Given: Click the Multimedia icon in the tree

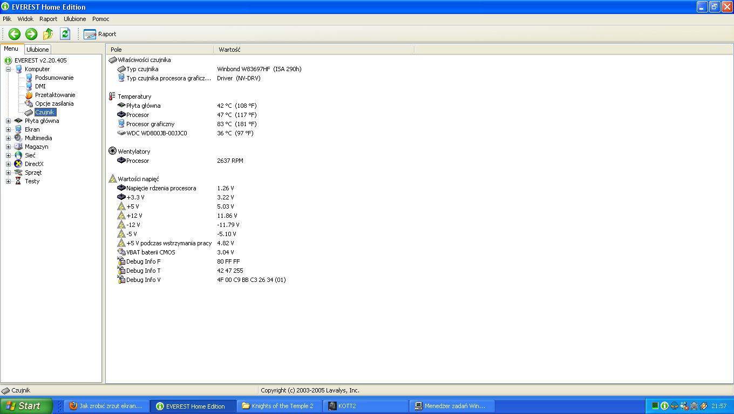Looking at the screenshot, I should (18, 138).
